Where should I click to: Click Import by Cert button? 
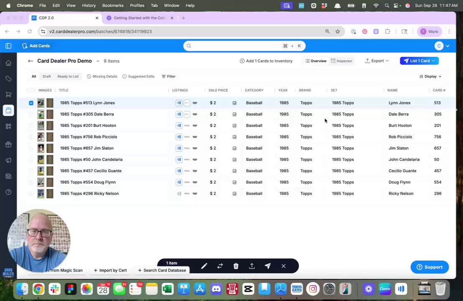(x=110, y=270)
